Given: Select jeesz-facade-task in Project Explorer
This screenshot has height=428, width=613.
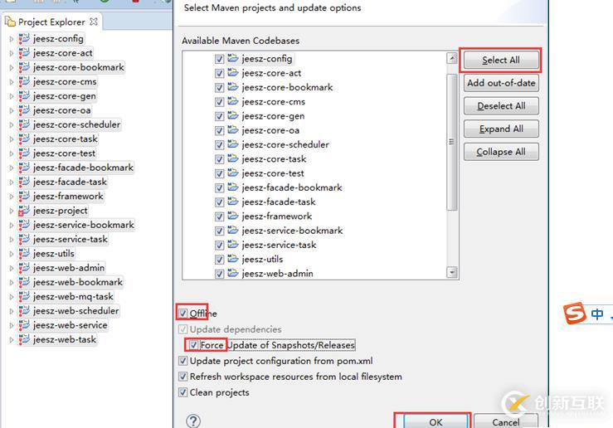Looking at the screenshot, I should click(x=70, y=182).
